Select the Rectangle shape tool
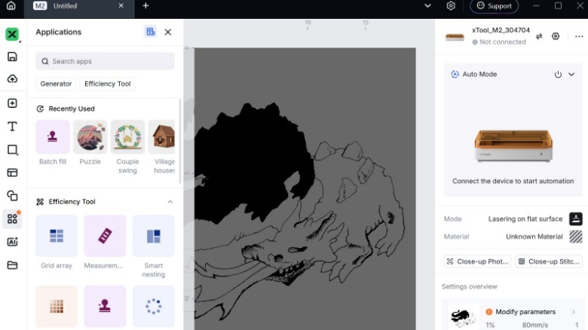The height and width of the screenshot is (330, 588). (x=12, y=150)
